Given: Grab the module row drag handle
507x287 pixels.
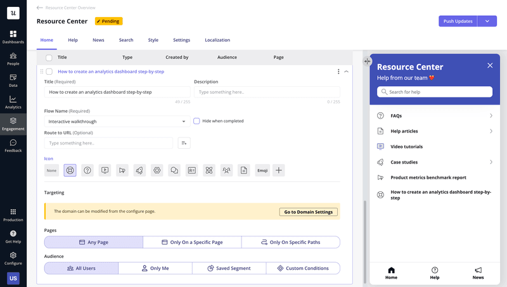Looking at the screenshot, I should (41, 72).
